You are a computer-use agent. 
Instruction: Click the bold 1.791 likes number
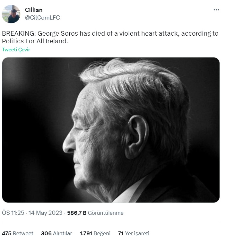click(86, 233)
